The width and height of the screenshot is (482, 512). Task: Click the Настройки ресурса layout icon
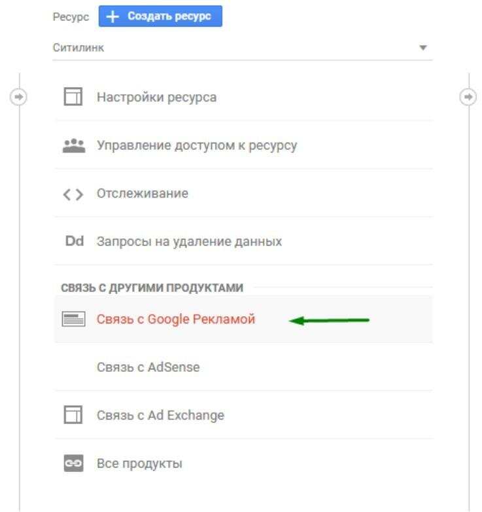tap(74, 98)
